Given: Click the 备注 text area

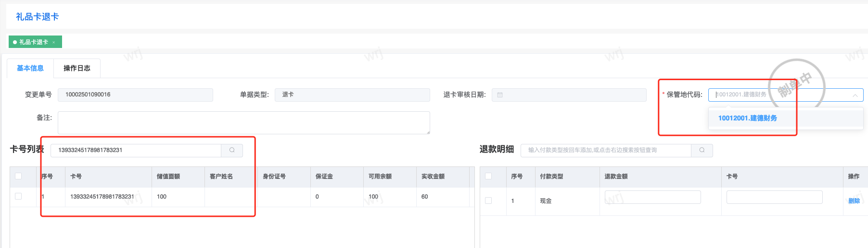Looking at the screenshot, I should pyautogui.click(x=243, y=123).
